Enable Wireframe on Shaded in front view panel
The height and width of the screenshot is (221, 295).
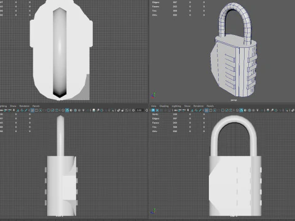tap(250, 110)
